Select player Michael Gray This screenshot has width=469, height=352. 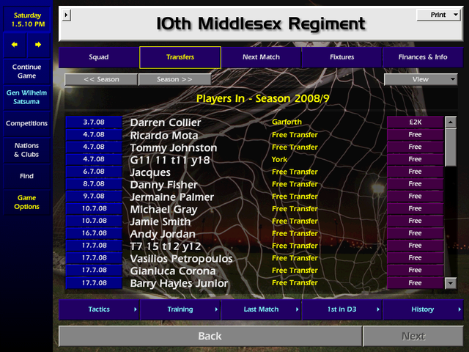coord(164,209)
